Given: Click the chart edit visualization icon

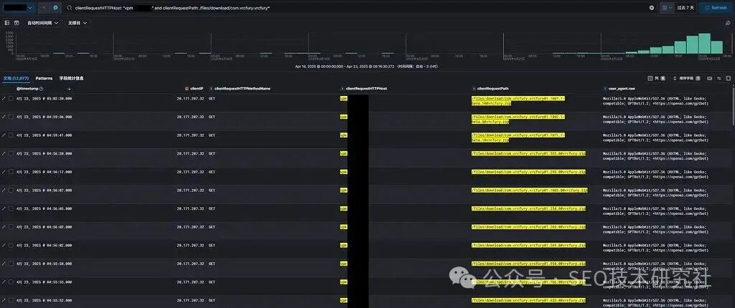Looking at the screenshot, I should click(728, 23).
